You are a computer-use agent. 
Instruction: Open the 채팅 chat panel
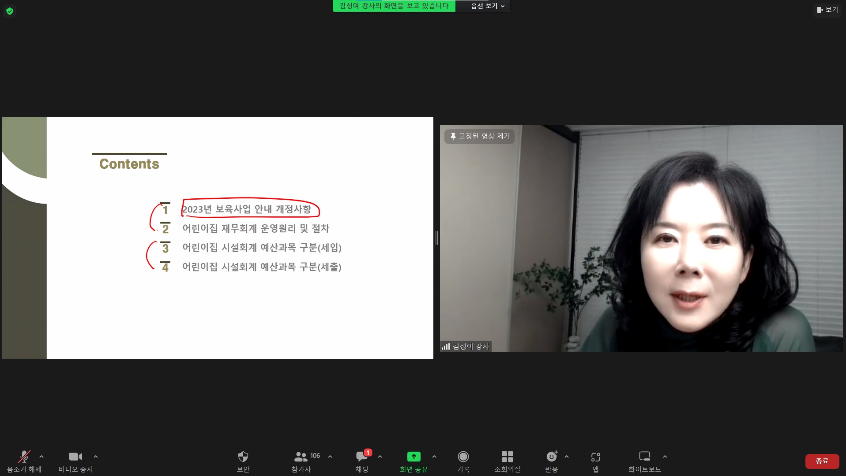[362, 461]
